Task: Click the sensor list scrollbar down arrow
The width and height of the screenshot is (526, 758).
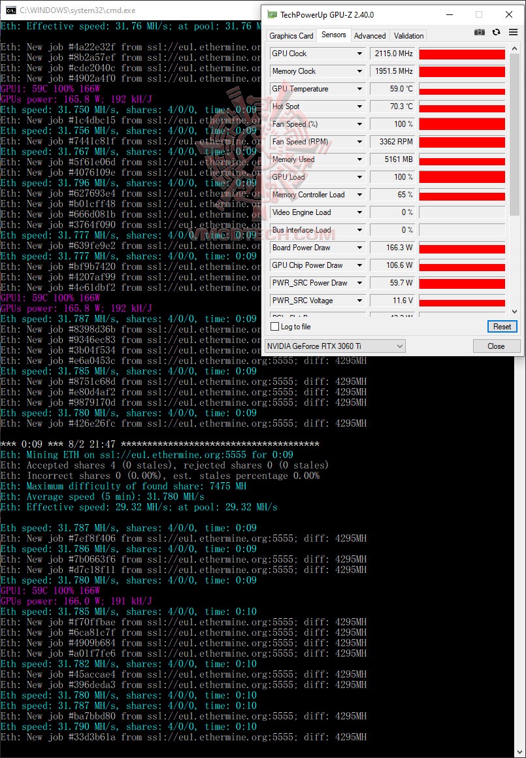Action: pos(514,312)
